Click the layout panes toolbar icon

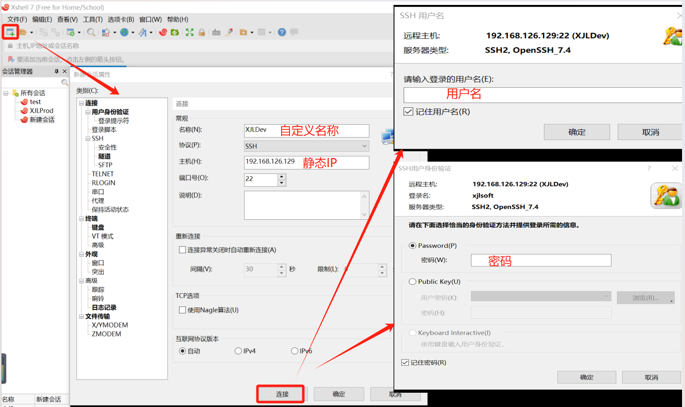(262, 33)
